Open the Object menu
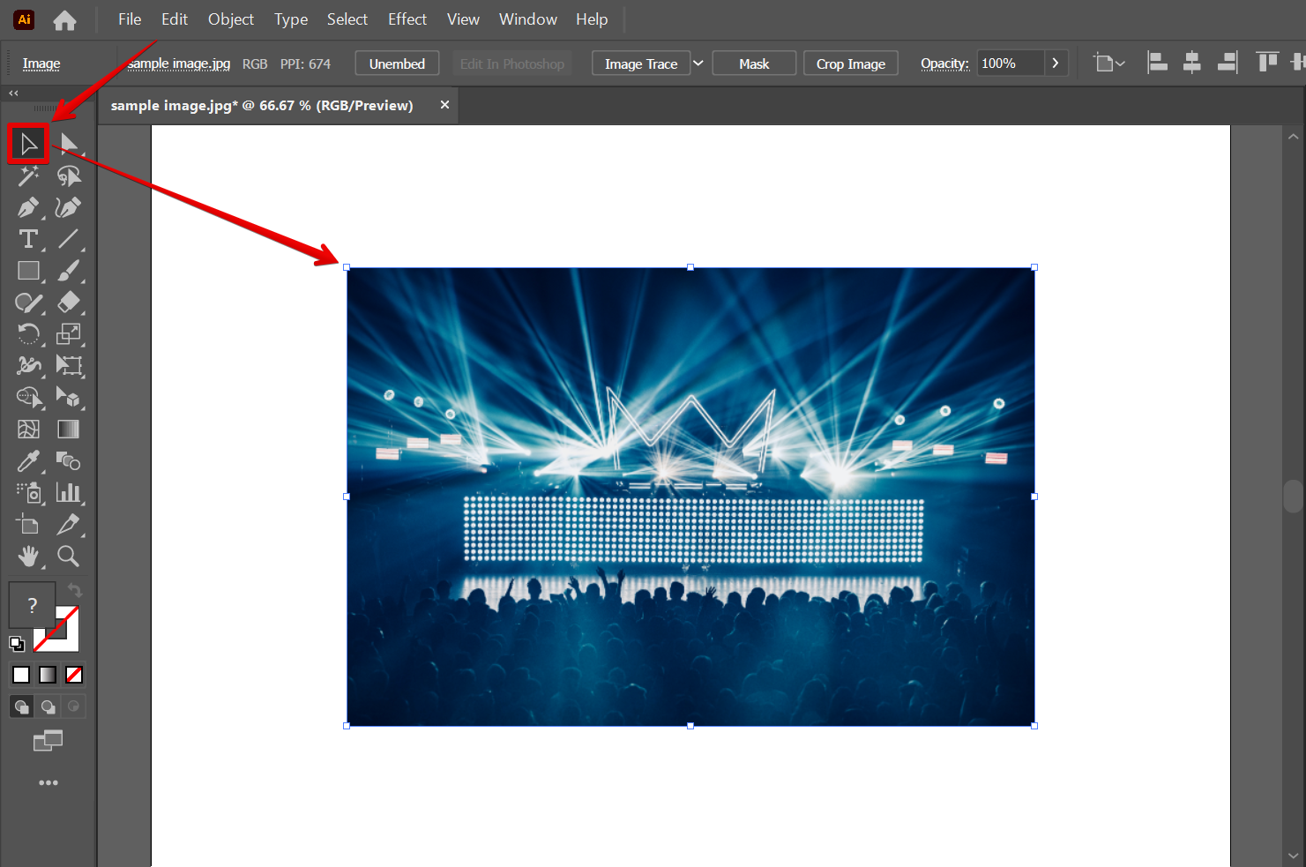 click(230, 19)
